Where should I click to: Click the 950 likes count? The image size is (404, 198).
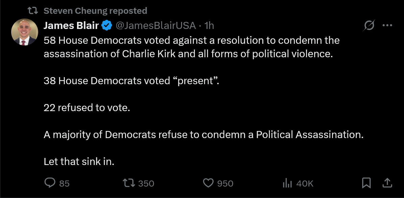pos(225,184)
